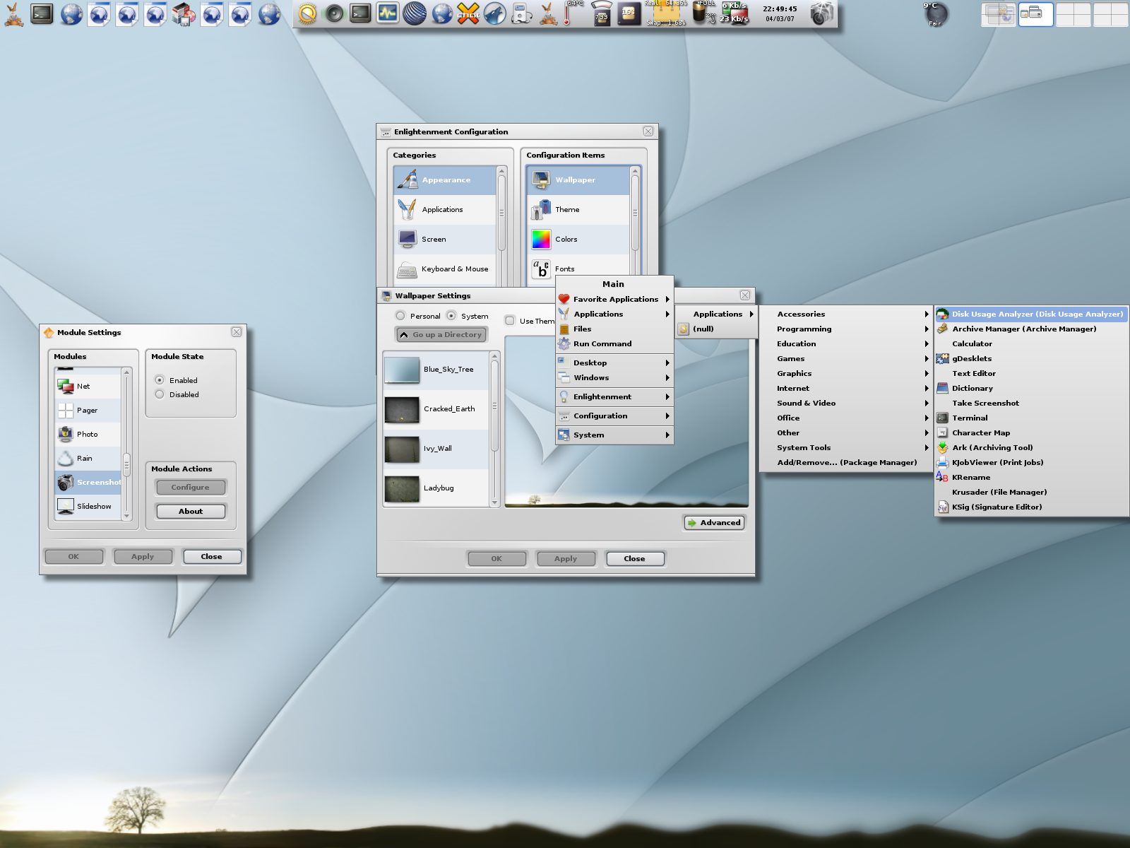Click the Advanced button in Wallpaper Settings
The height and width of the screenshot is (848, 1130).
(x=714, y=523)
